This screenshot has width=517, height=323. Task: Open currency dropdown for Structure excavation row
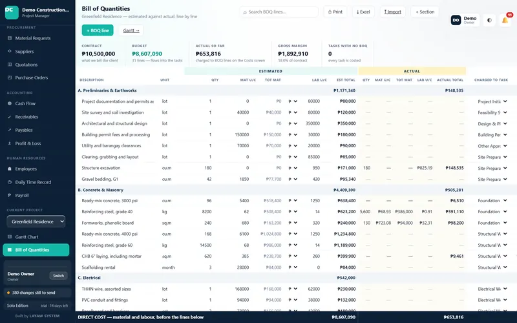(x=293, y=168)
